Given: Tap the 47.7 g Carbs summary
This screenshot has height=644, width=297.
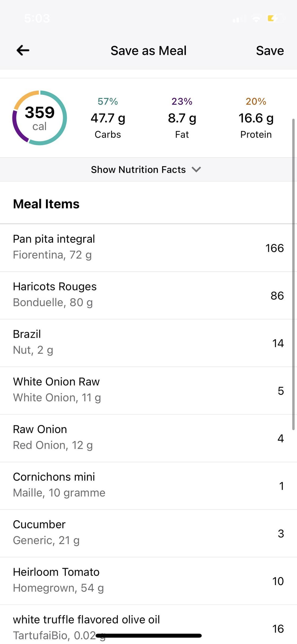Looking at the screenshot, I should (108, 118).
